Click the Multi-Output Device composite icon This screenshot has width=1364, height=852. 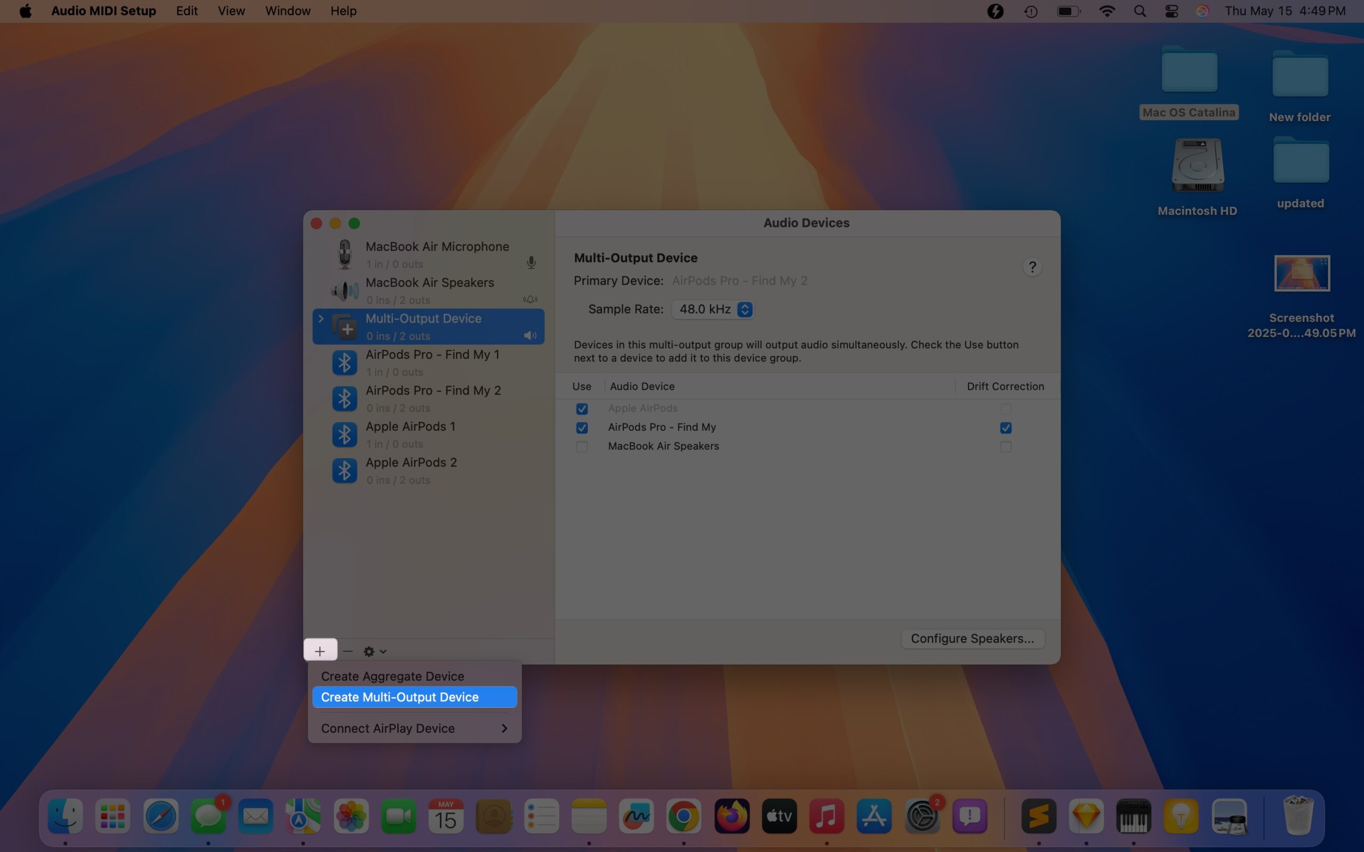coord(344,326)
